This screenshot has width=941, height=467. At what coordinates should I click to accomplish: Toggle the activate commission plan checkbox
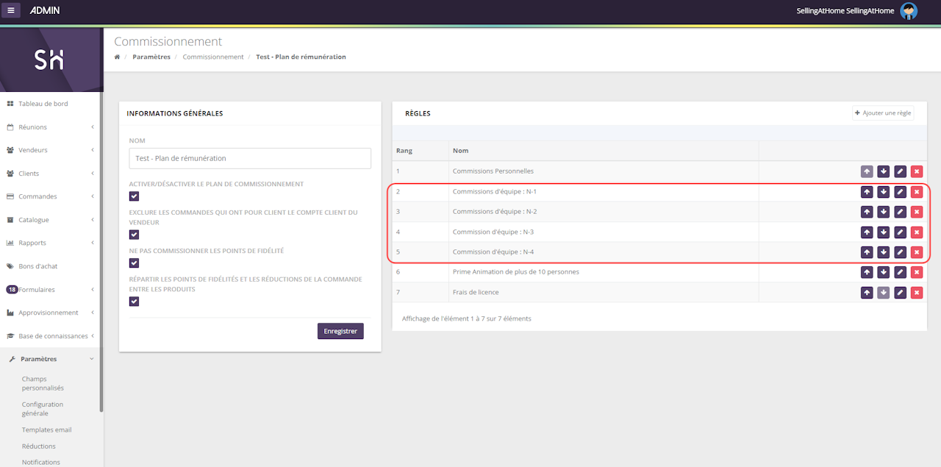134,196
